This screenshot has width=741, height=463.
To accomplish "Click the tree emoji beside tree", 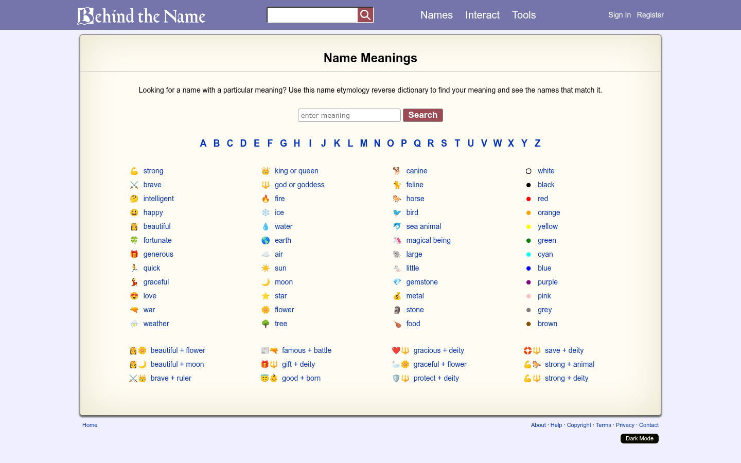I will pos(266,324).
